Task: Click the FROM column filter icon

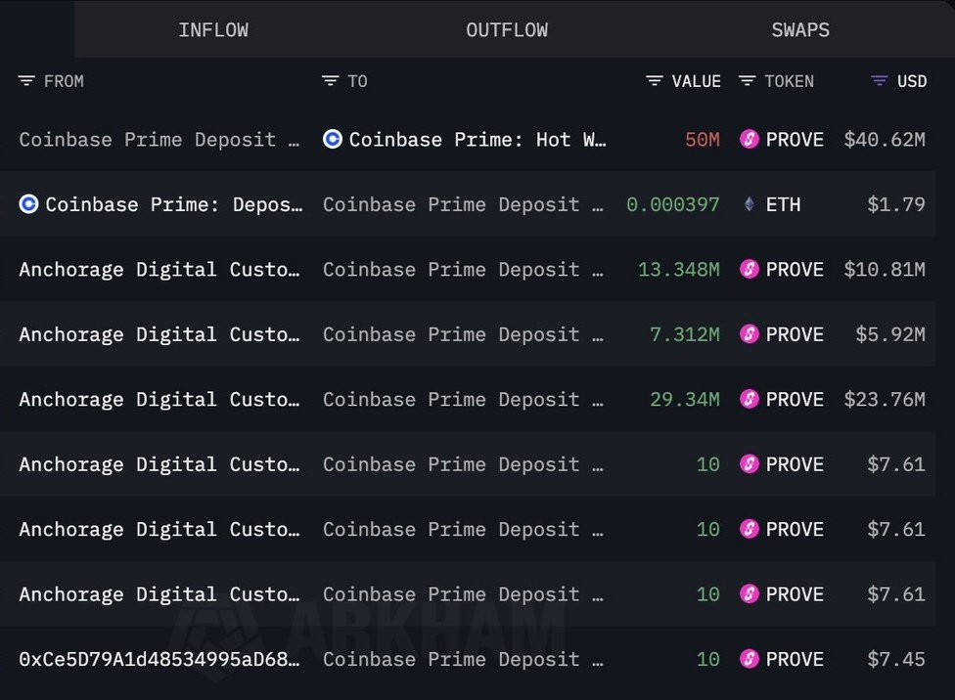Action: tap(26, 81)
